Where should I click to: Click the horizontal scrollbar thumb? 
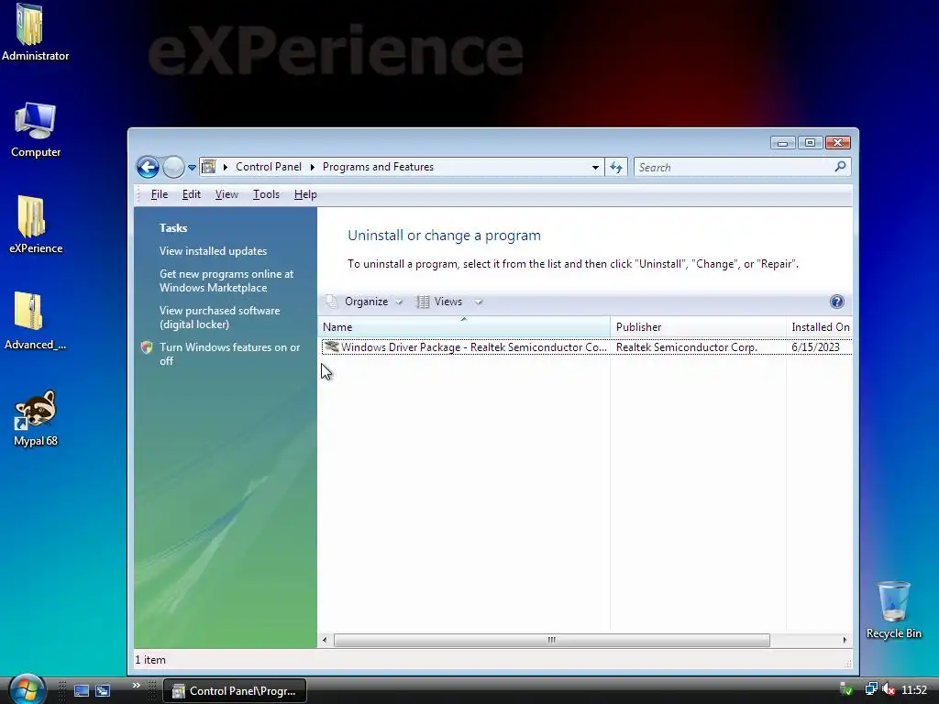tap(551, 640)
